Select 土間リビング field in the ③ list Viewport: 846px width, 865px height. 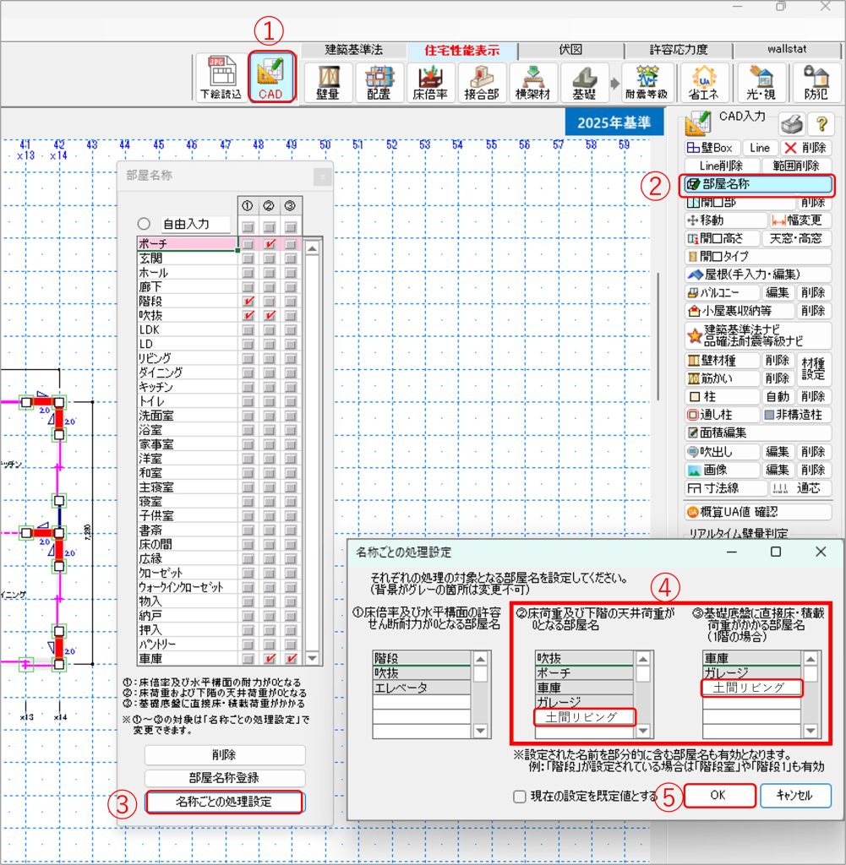click(753, 688)
